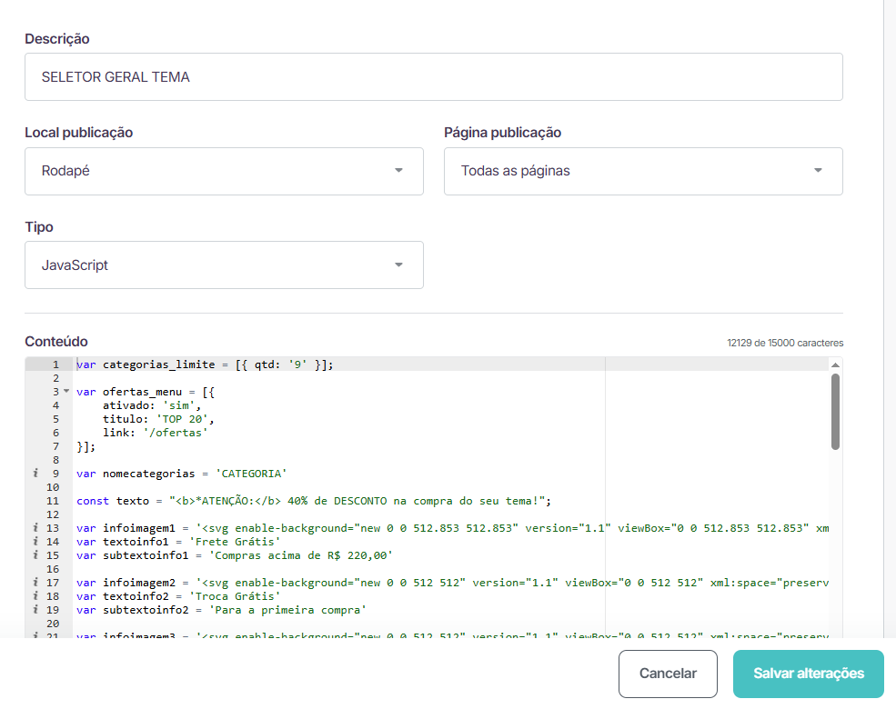Open the Local publicação dropdown
The width and height of the screenshot is (896, 709).
pos(224,171)
